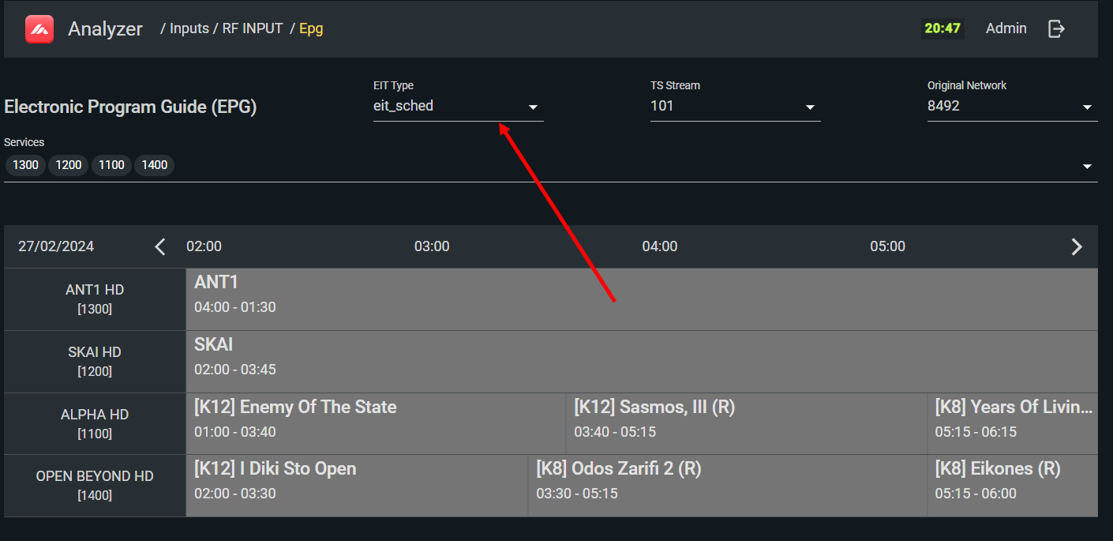Click the 1300 service chip
The image size is (1113, 541).
[x=25, y=165]
